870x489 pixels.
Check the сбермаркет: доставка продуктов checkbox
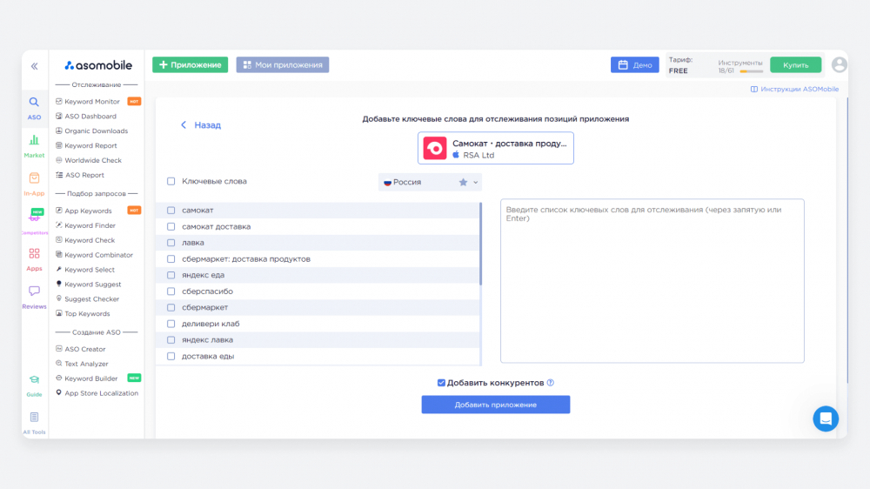171,258
